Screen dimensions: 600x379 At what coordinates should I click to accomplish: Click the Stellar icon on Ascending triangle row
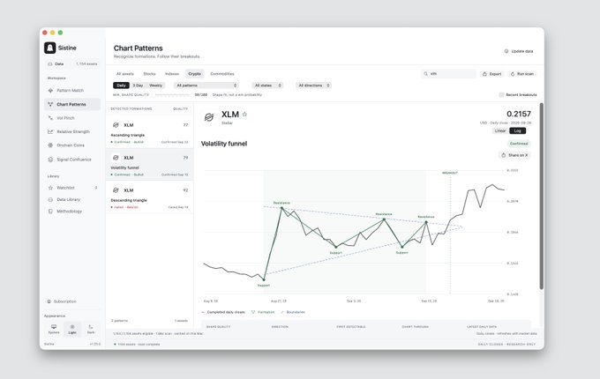coord(116,125)
